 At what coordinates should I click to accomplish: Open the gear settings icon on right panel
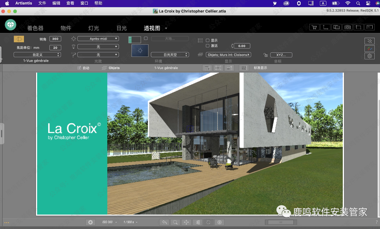pyautogui.click(x=369, y=56)
